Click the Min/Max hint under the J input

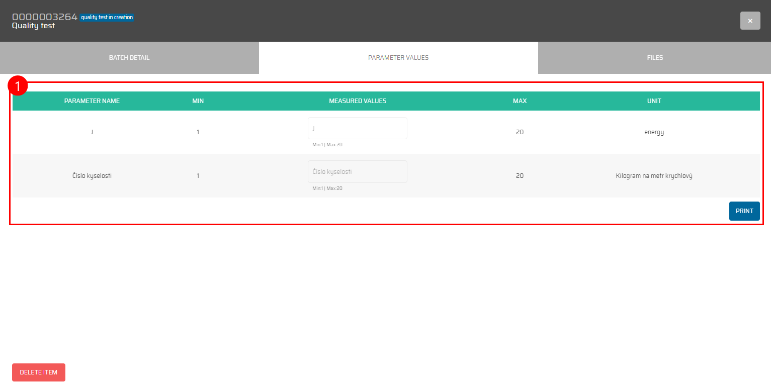tap(327, 145)
